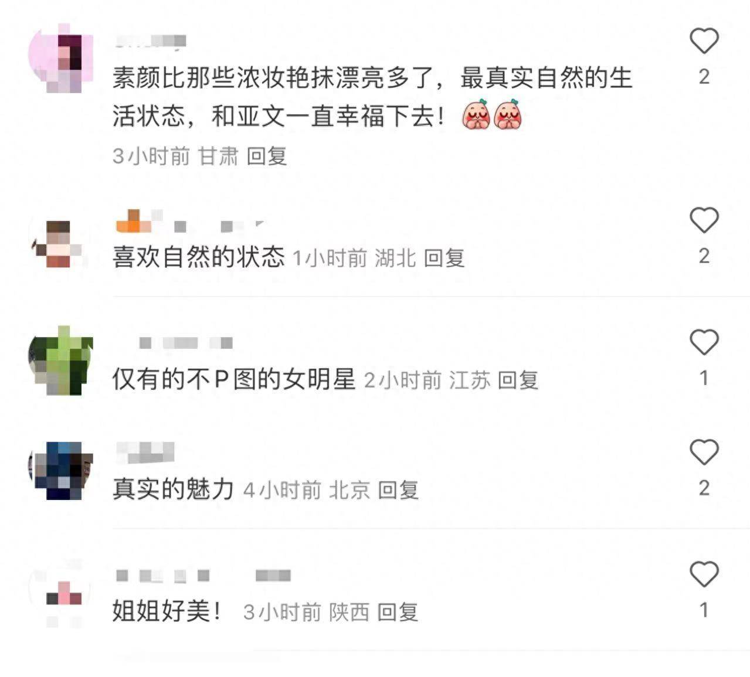
Task: Reply to the Gansu comment
Action: tap(267, 157)
